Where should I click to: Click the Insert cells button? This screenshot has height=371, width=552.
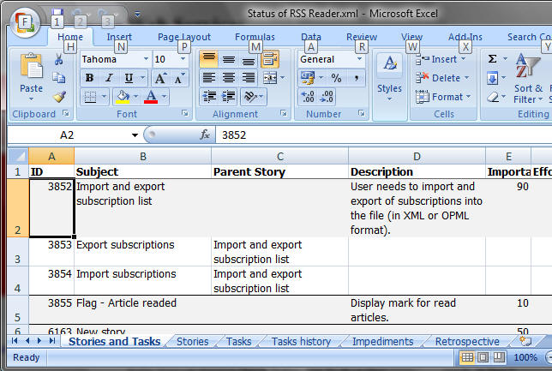tap(441, 59)
